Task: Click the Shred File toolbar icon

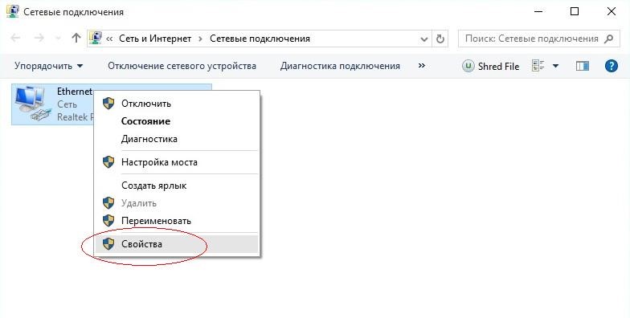Action: coord(468,66)
